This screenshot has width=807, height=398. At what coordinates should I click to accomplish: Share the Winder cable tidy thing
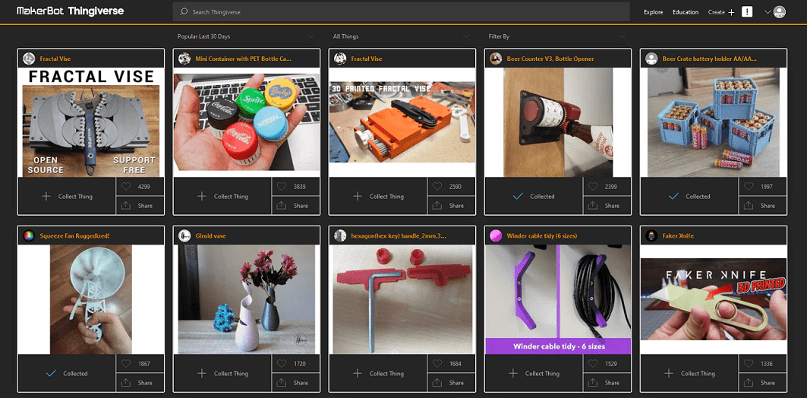point(607,383)
